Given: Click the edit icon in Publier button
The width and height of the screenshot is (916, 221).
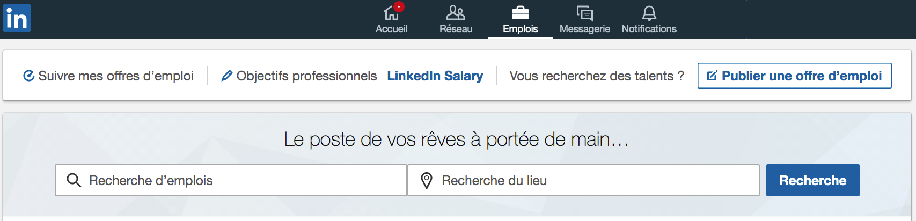Looking at the screenshot, I should tap(712, 76).
